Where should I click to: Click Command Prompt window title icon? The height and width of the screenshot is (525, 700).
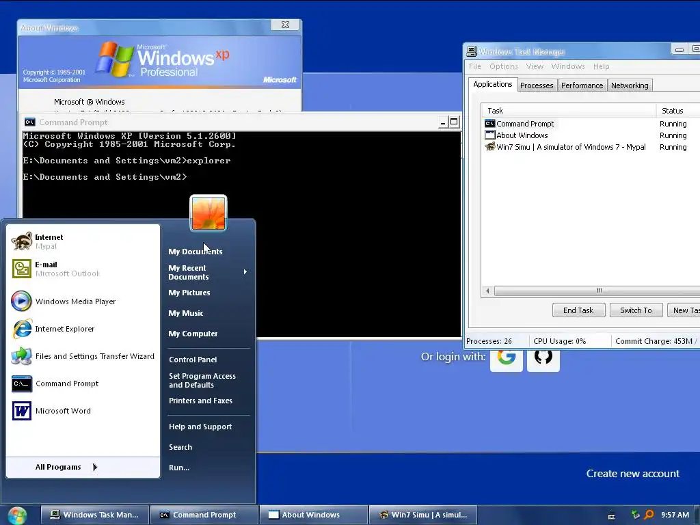click(x=30, y=122)
